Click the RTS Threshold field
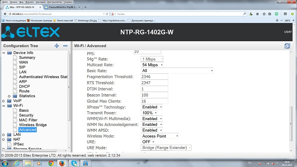Screen dimensions: 297x167 tap(154, 83)
